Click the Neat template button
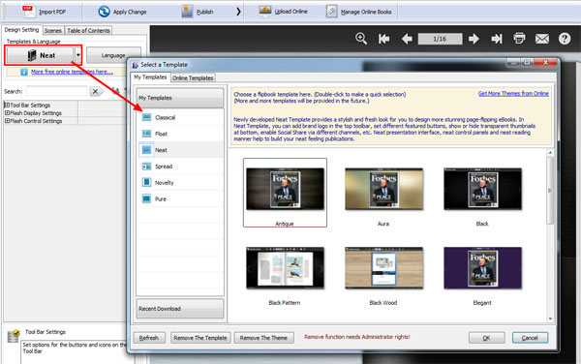 click(x=40, y=55)
